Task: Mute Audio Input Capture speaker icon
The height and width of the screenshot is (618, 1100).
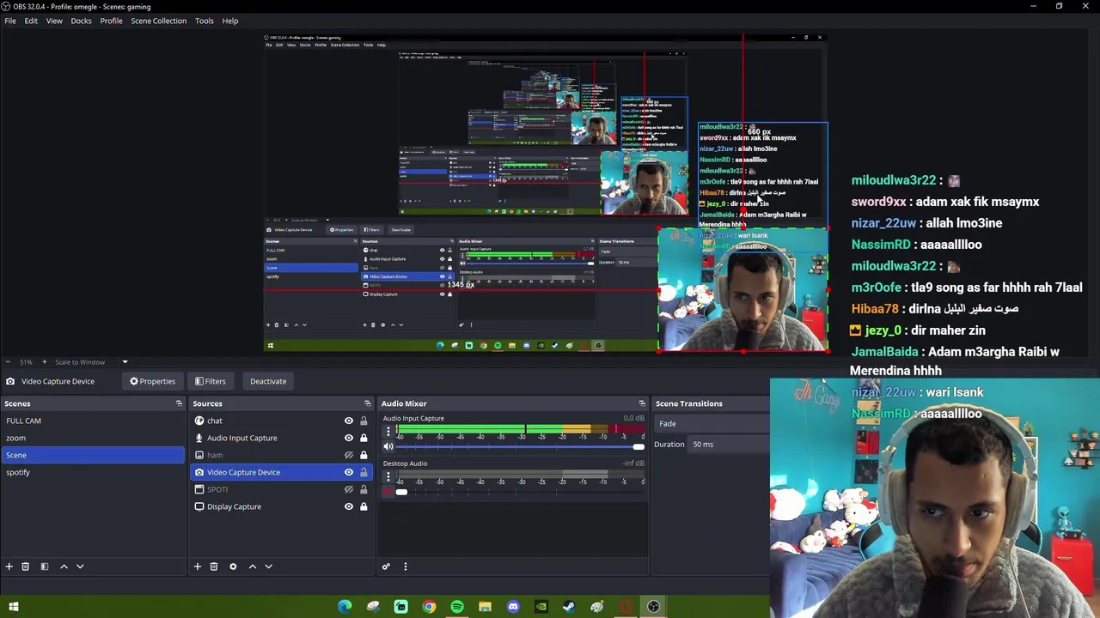Action: (x=388, y=446)
